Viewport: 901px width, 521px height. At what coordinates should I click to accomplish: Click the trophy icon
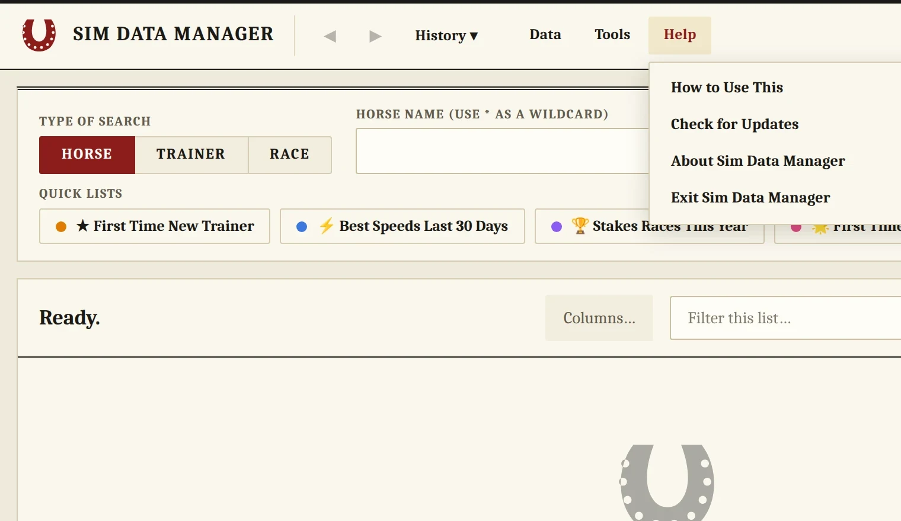[580, 226]
